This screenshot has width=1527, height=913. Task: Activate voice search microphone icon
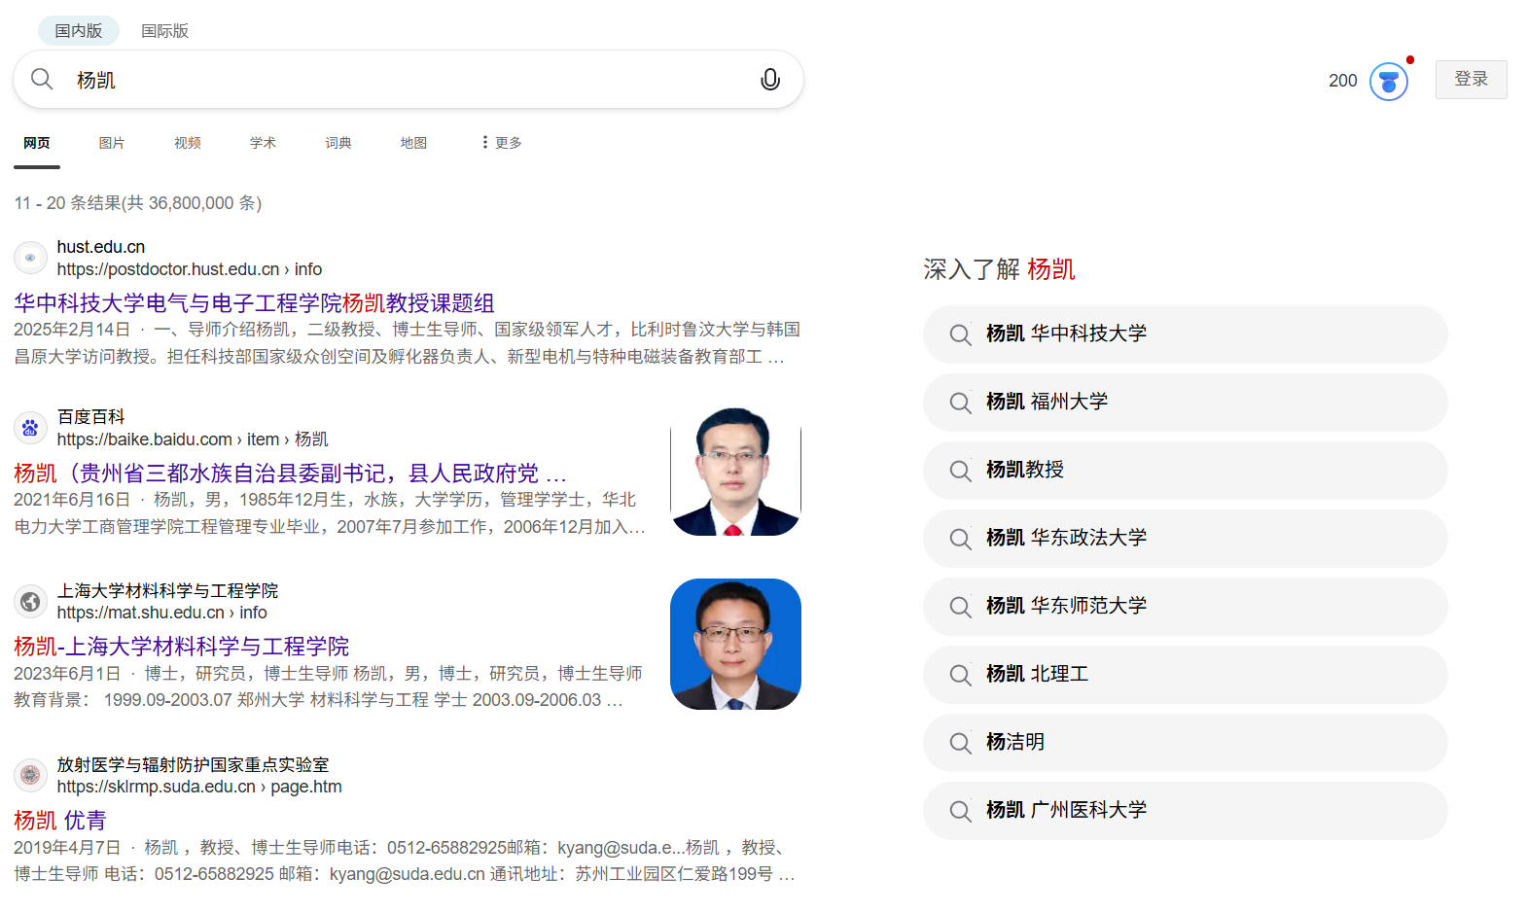[x=770, y=80]
